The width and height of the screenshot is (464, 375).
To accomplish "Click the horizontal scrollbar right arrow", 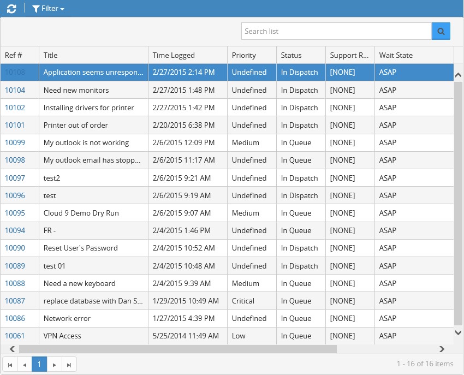I will click(x=442, y=349).
